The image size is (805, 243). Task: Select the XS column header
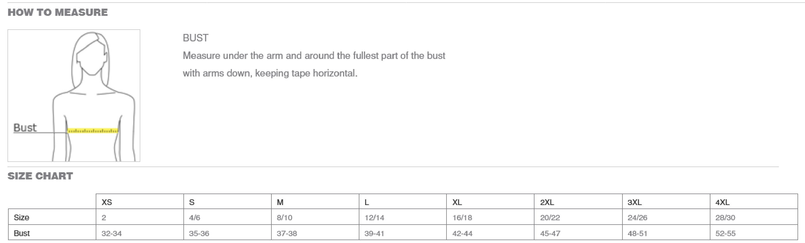107,202
